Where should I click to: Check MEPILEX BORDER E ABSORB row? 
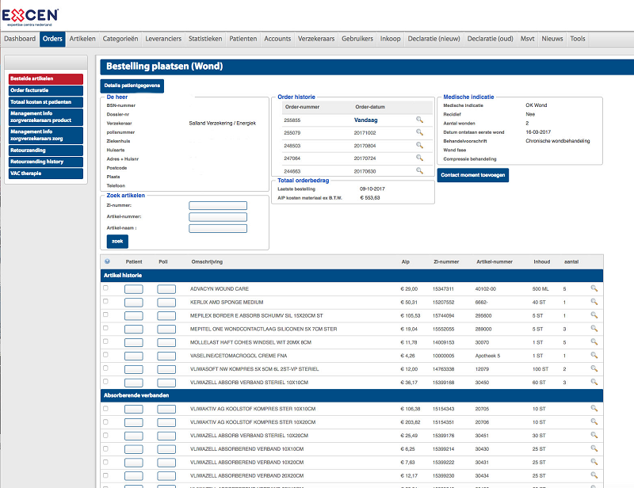click(105, 315)
